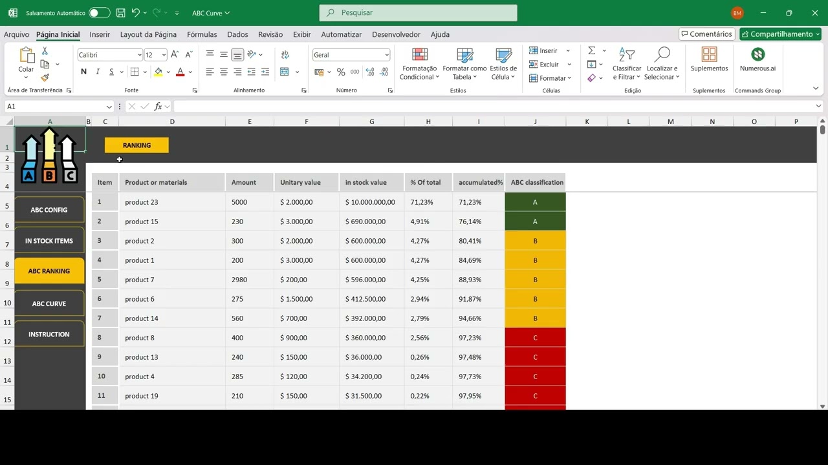Image resolution: width=828 pixels, height=465 pixels.
Task: Switch to the Fórmulas tab
Action: click(202, 35)
